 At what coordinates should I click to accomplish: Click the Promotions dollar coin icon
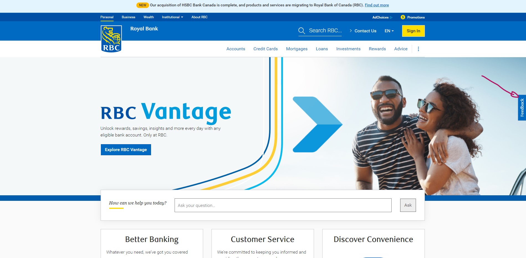[x=403, y=17]
